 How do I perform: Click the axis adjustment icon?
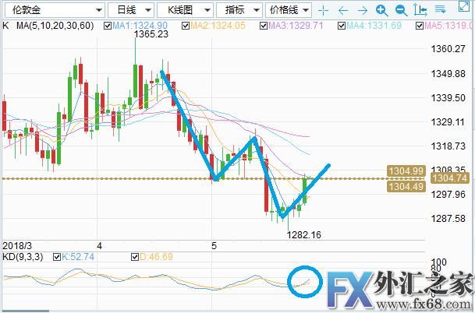point(419,10)
